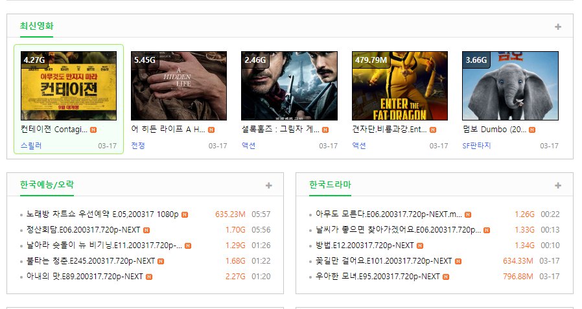Viewport: 582px width, 309px height.
Task: Click the new badge beside 방법.E12
Action: click(420, 246)
